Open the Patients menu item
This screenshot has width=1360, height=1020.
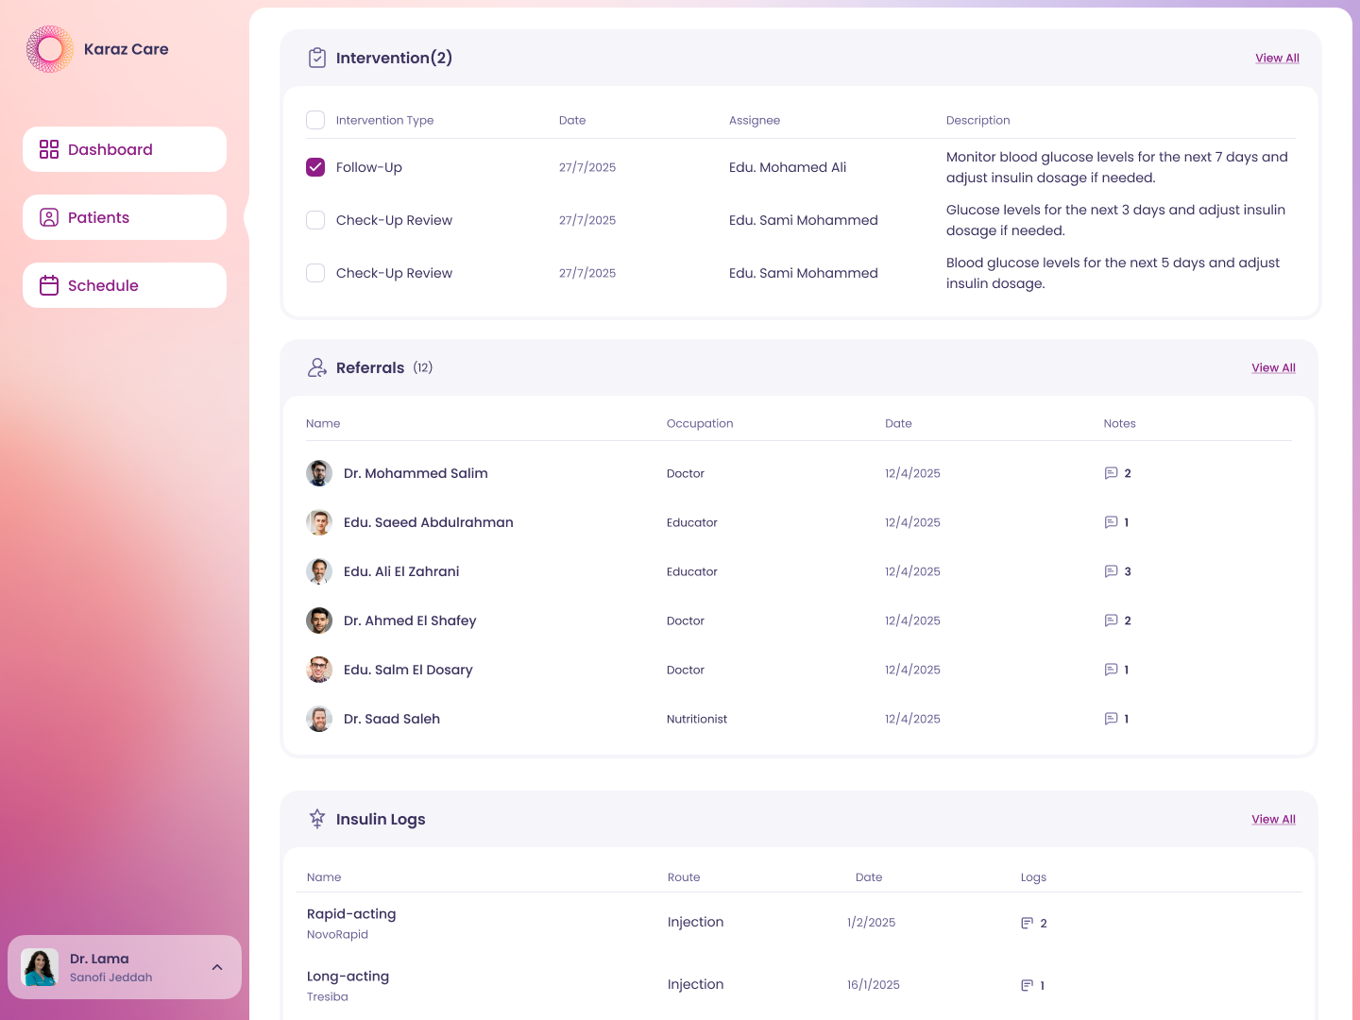(x=125, y=217)
